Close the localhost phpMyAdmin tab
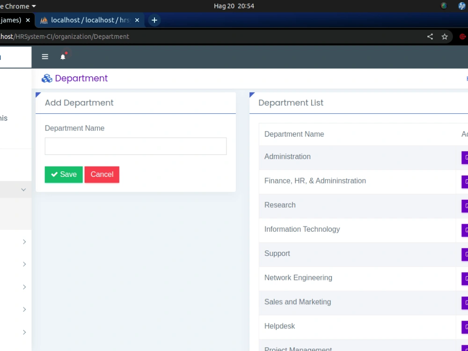Screen dimensions: 468x351 point(137,20)
